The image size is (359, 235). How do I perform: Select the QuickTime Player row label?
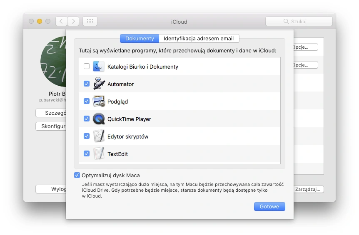[129, 119]
